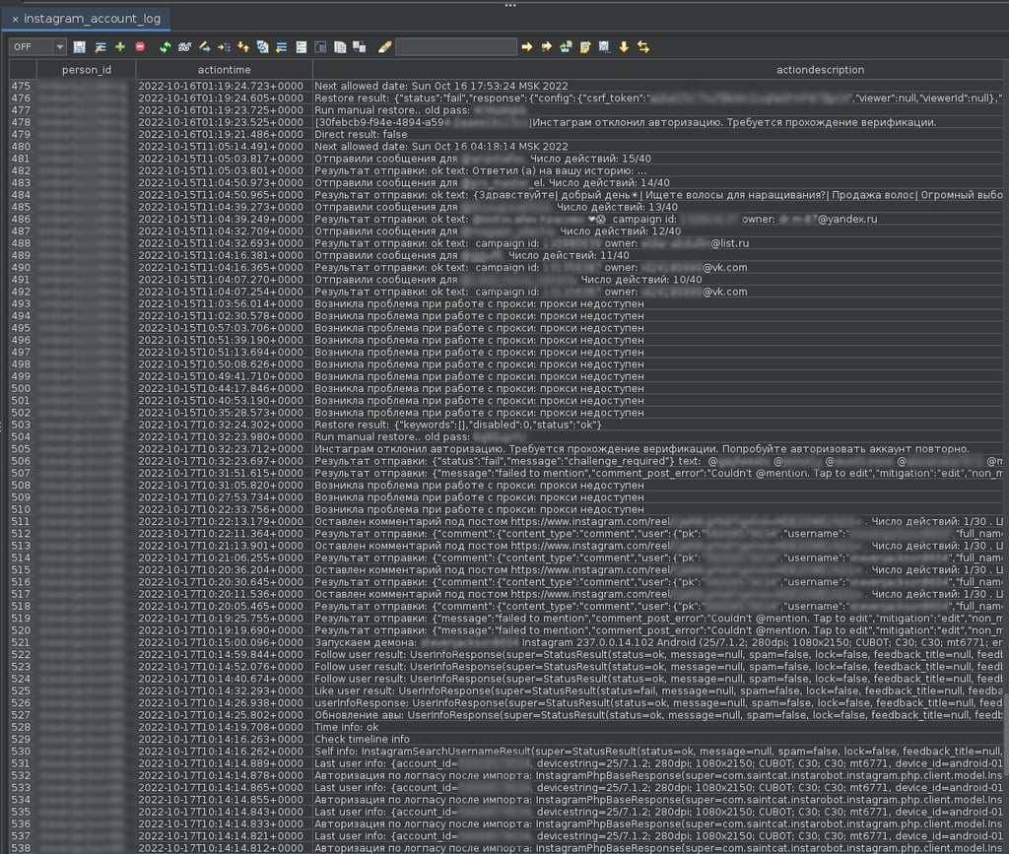Click the yellow down arrow icon

point(624,47)
